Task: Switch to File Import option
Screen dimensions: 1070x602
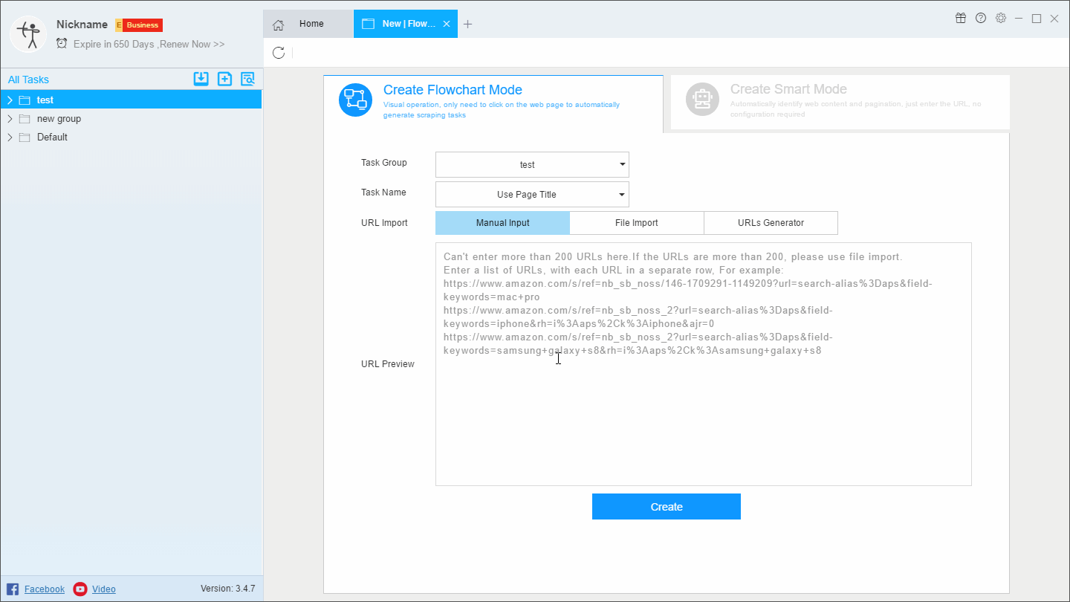Action: click(636, 223)
